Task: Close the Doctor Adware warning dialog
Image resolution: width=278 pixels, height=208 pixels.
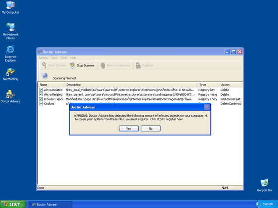Action: (207, 107)
